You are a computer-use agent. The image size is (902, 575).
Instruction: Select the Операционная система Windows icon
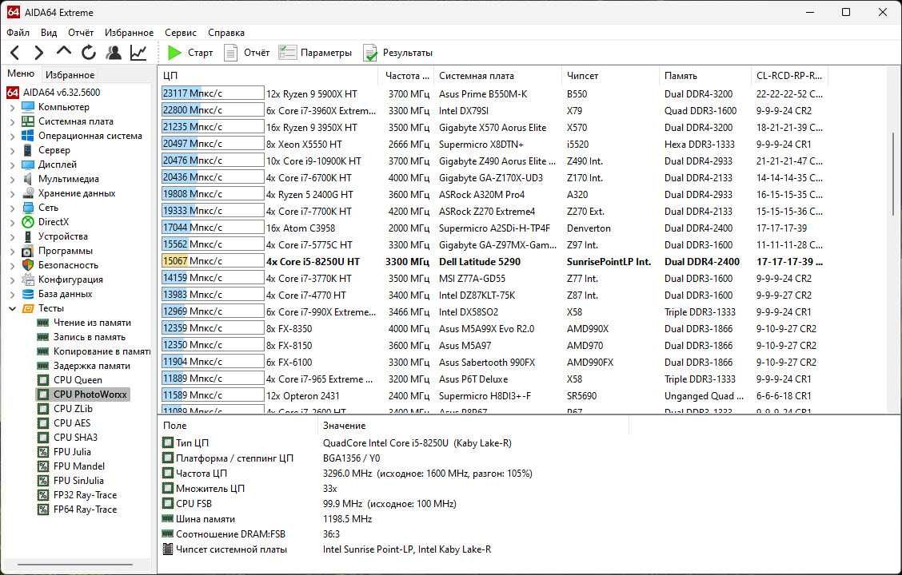click(x=28, y=136)
